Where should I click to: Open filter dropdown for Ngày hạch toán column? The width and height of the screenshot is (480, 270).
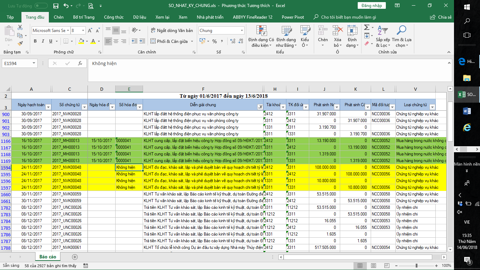click(x=48, y=107)
